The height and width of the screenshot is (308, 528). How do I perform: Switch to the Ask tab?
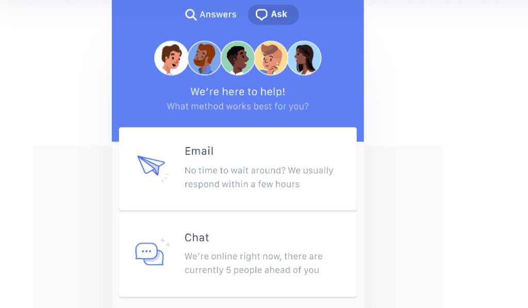coord(273,14)
